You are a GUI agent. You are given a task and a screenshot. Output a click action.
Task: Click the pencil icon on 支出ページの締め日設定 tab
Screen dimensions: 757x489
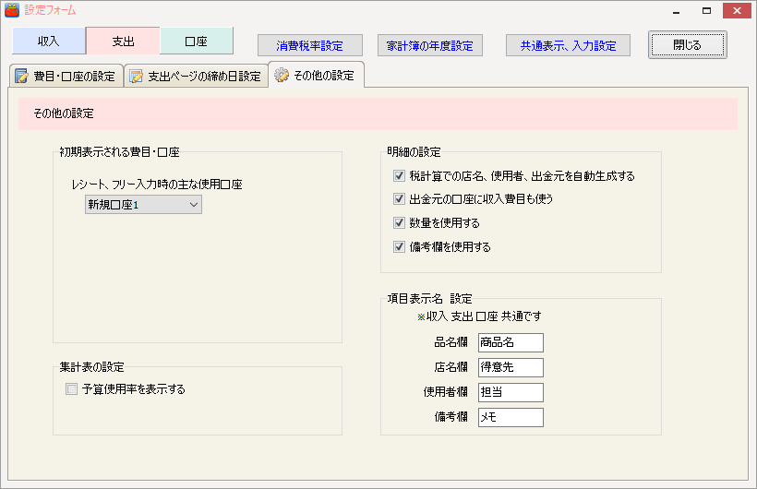136,77
